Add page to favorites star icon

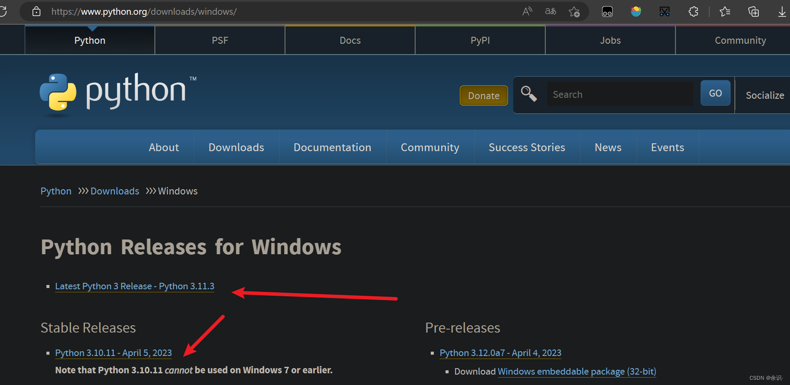[x=574, y=12]
